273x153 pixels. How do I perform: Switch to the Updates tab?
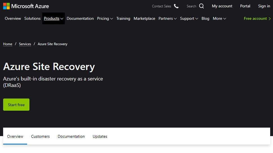pyautogui.click(x=100, y=136)
